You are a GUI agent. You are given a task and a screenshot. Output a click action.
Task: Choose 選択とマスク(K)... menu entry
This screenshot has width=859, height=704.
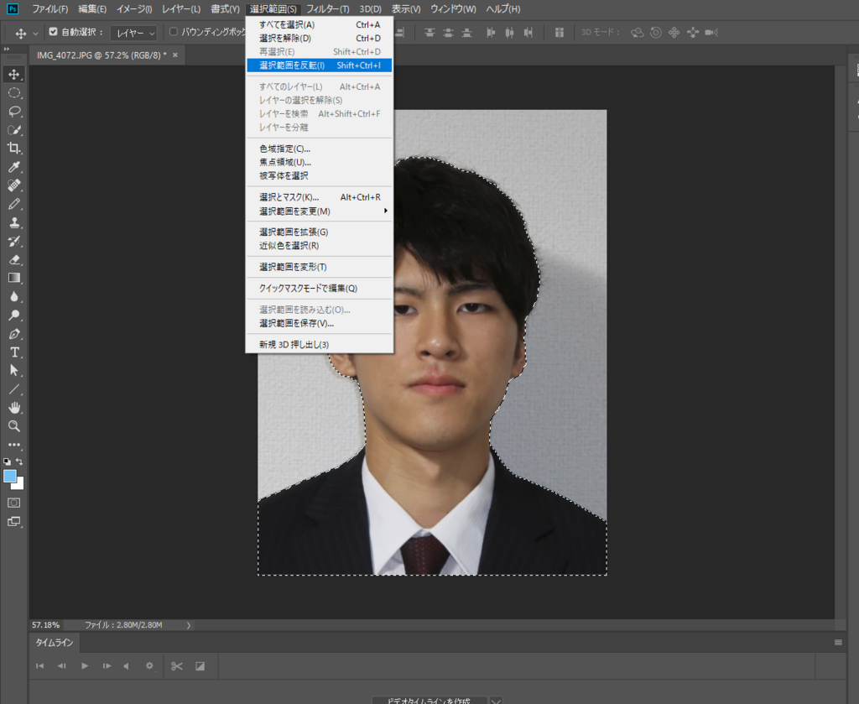tap(320, 197)
